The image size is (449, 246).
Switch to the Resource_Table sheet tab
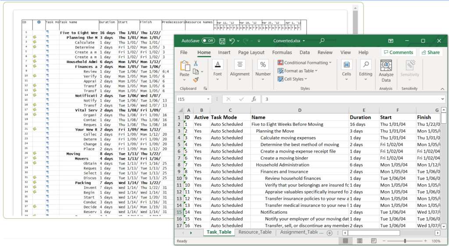[x=255, y=232]
